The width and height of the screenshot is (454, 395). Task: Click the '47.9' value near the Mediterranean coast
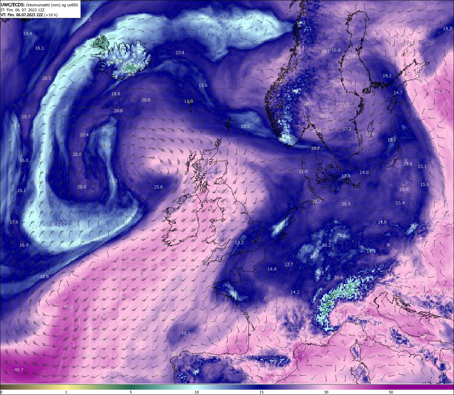(300, 355)
